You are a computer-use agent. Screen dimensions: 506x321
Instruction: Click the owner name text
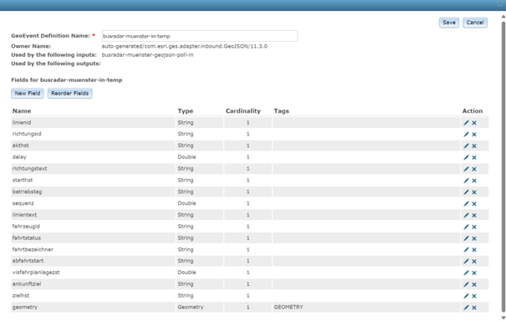[185, 46]
